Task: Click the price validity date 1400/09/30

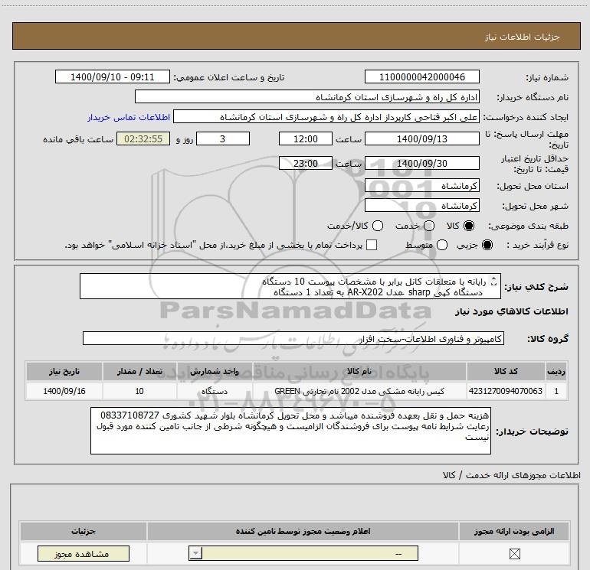Action: click(421, 164)
